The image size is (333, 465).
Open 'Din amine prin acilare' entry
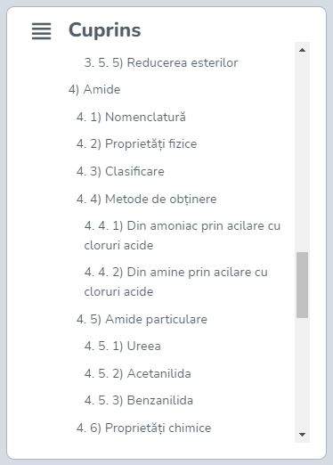click(x=176, y=281)
